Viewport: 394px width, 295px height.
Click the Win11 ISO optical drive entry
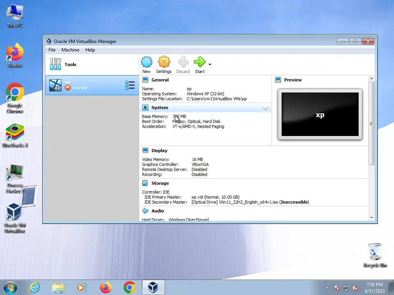point(250,202)
